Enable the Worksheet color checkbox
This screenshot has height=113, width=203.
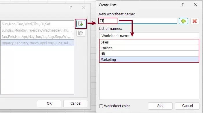[x=101, y=106]
